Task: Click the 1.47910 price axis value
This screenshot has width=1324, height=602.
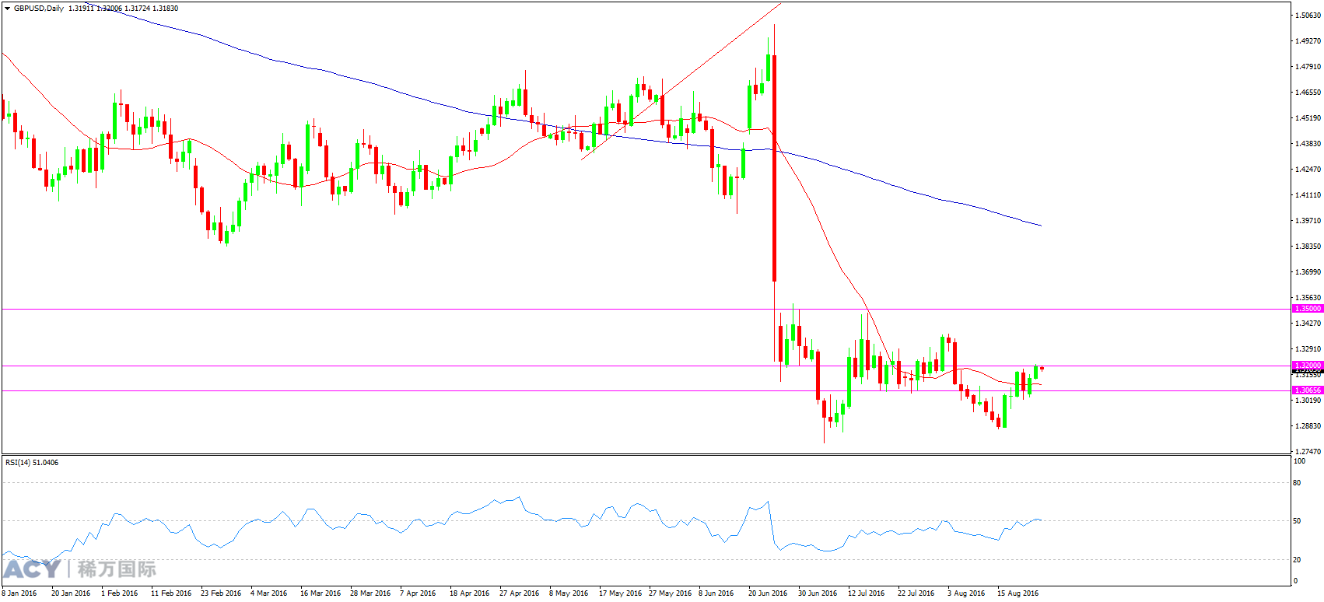Action: (1308, 66)
